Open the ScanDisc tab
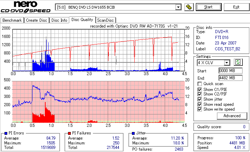The width and height of the screenshot is (250, 152). (x=105, y=20)
